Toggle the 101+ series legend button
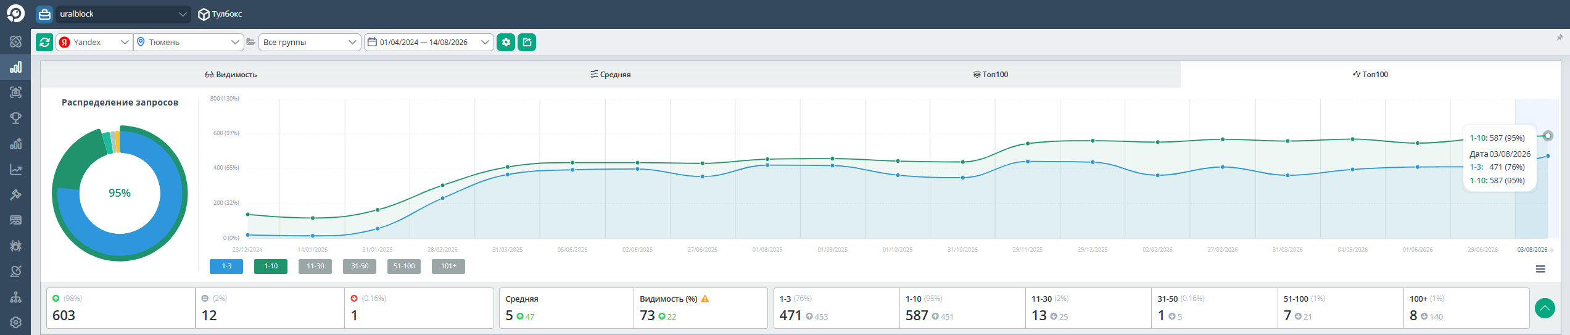1570x335 pixels. [448, 266]
